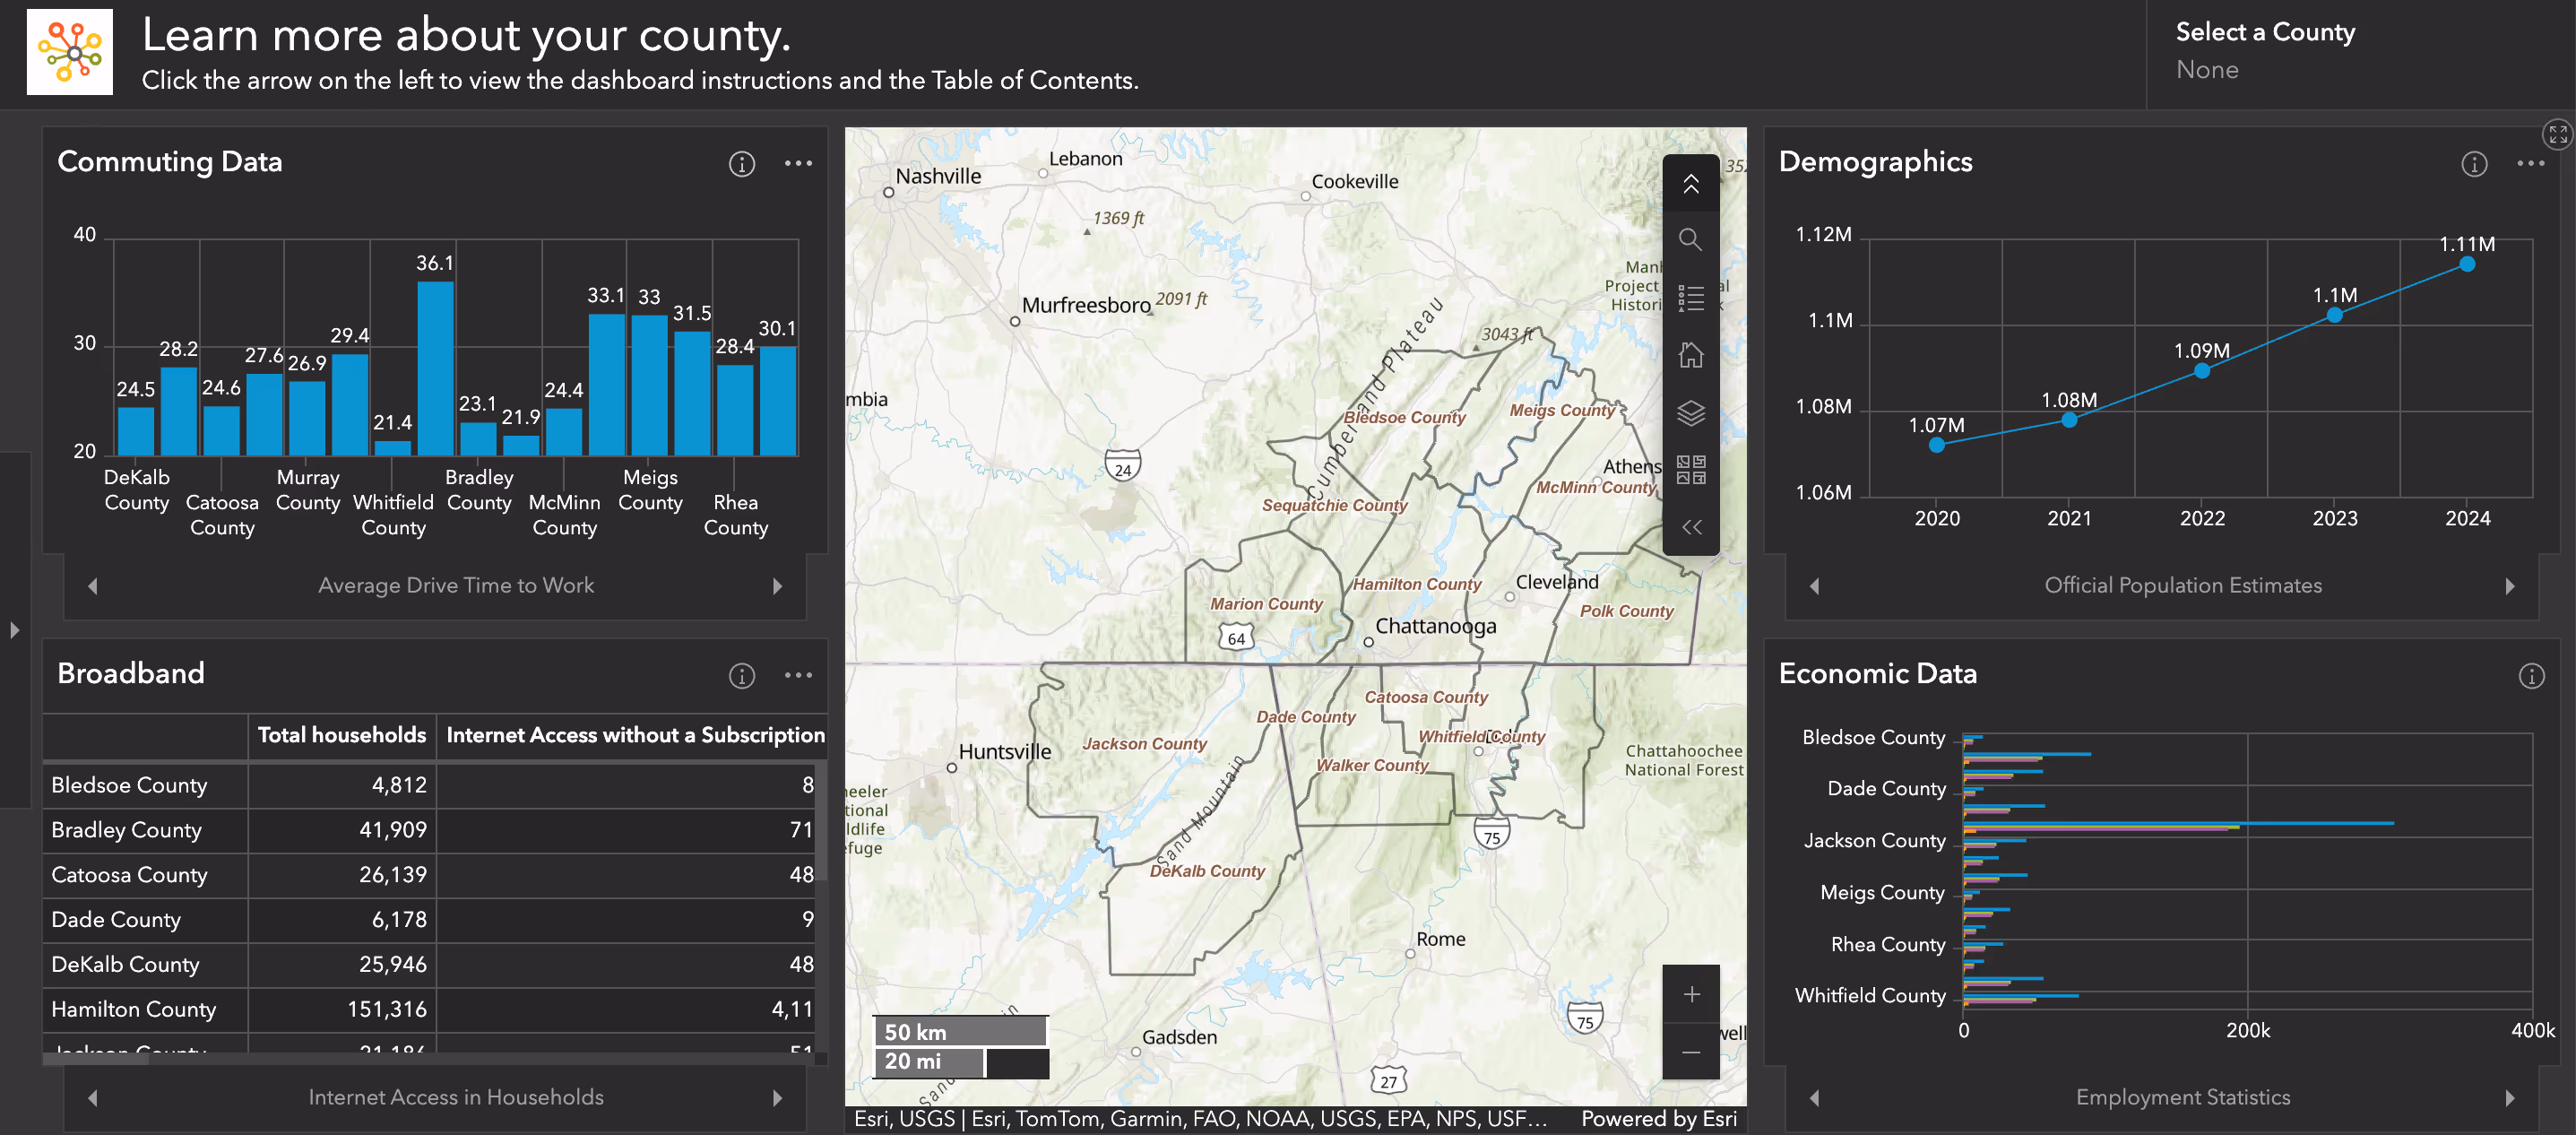Click Walker County label on map
The image size is (2576, 1135).
point(1372,765)
